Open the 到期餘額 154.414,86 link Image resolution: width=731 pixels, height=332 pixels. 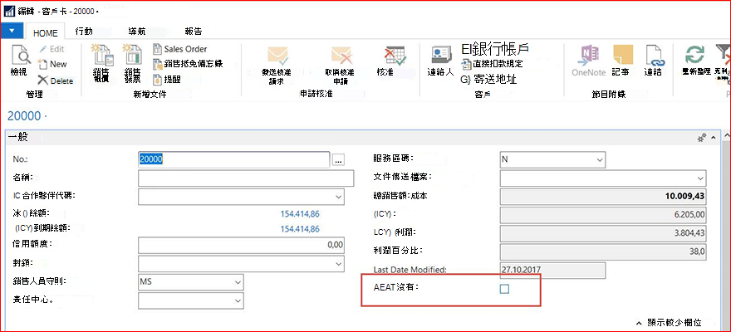[x=300, y=229]
